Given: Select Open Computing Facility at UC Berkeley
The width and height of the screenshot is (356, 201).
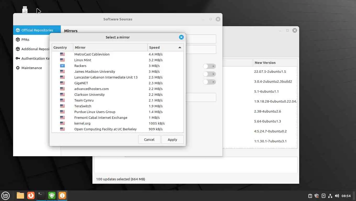Looking at the screenshot, I should [x=118, y=129].
